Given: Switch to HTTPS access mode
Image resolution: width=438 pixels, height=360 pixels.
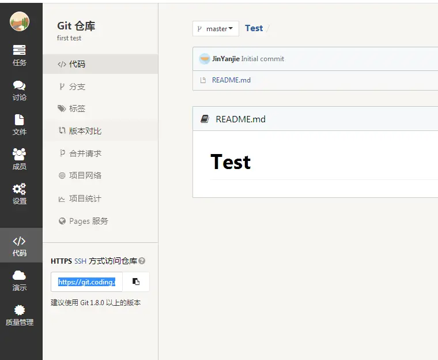Looking at the screenshot, I should [61, 261].
